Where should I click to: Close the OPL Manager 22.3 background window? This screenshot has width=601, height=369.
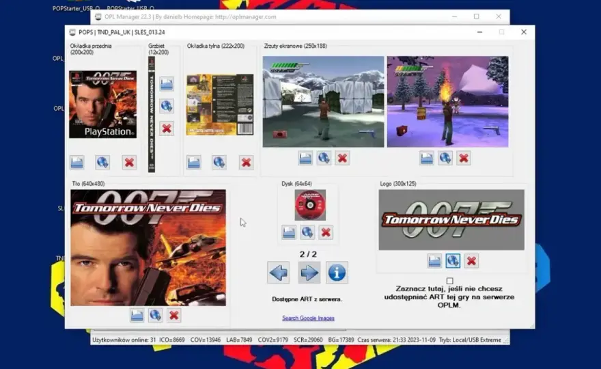[x=499, y=16]
